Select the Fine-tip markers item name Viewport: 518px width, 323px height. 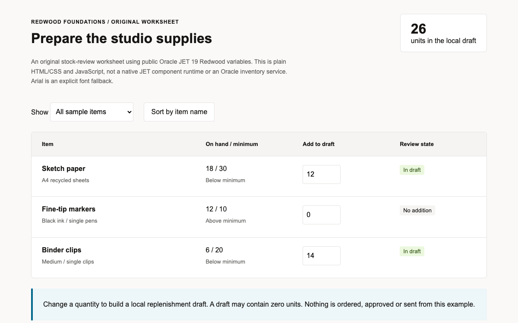pyautogui.click(x=69, y=209)
